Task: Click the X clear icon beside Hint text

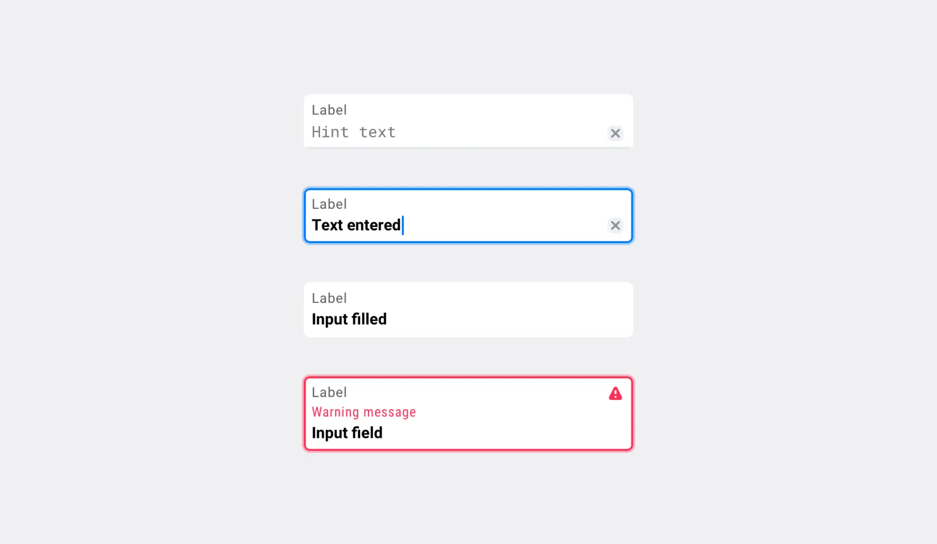Action: (615, 133)
